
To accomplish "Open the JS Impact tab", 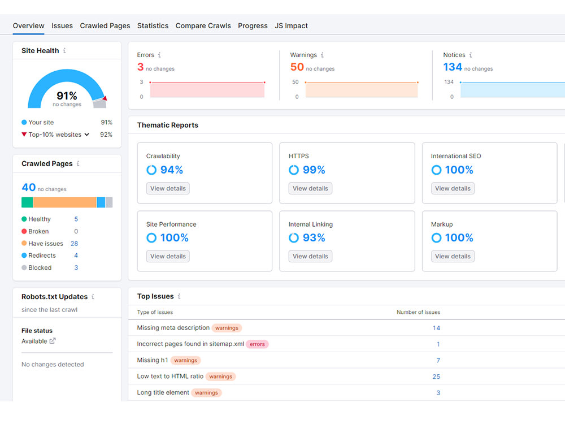I will tap(291, 25).
